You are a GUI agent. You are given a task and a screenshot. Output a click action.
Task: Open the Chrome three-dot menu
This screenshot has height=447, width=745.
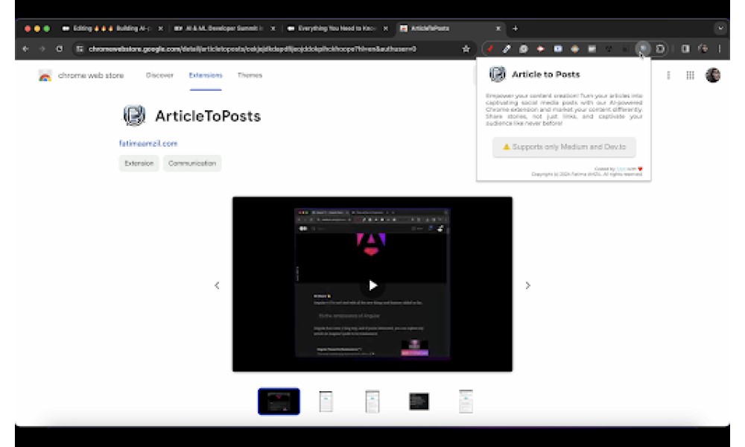point(720,48)
